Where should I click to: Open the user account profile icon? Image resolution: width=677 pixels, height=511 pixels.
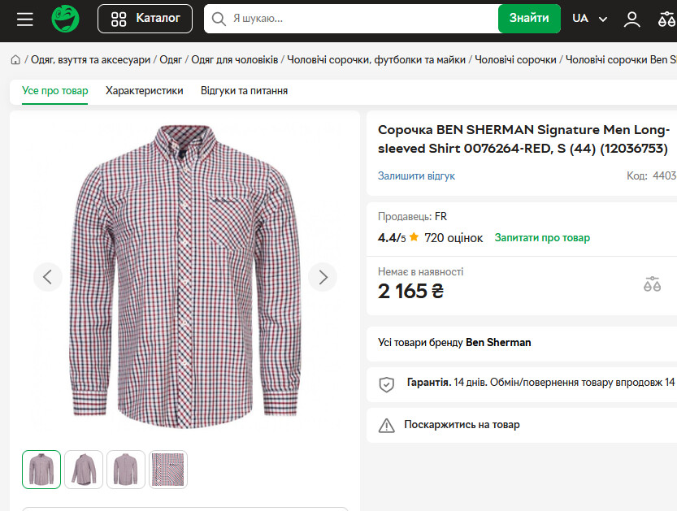coord(631,19)
